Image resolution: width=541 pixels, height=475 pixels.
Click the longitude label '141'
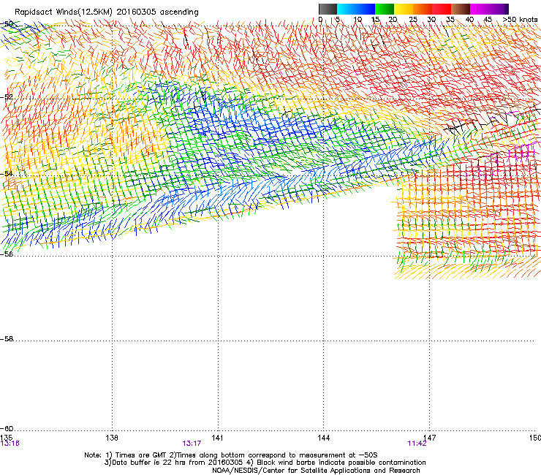click(x=217, y=438)
